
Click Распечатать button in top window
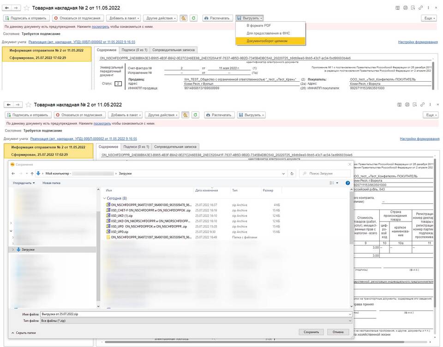coord(218,18)
